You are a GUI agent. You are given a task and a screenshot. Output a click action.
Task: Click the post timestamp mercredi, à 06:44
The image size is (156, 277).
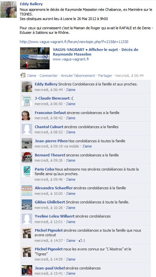coord(129,76)
